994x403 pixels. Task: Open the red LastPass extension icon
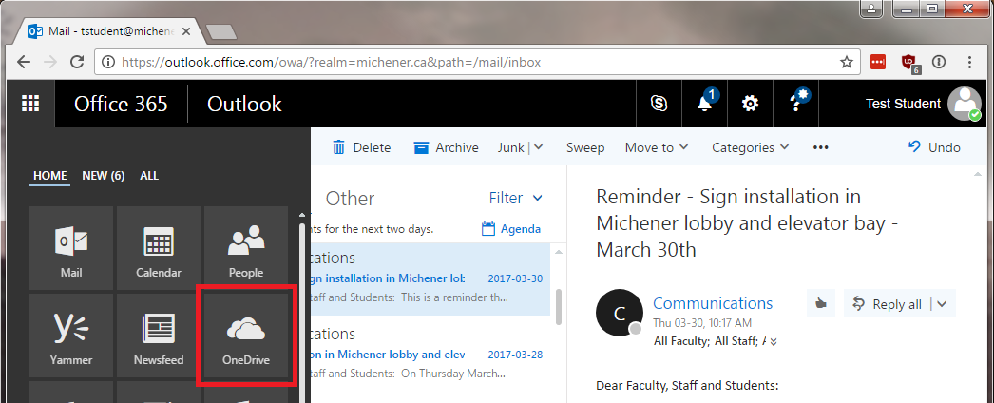pyautogui.click(x=878, y=62)
